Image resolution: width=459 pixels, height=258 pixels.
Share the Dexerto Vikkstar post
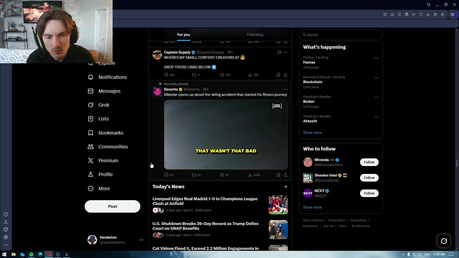[285, 175]
